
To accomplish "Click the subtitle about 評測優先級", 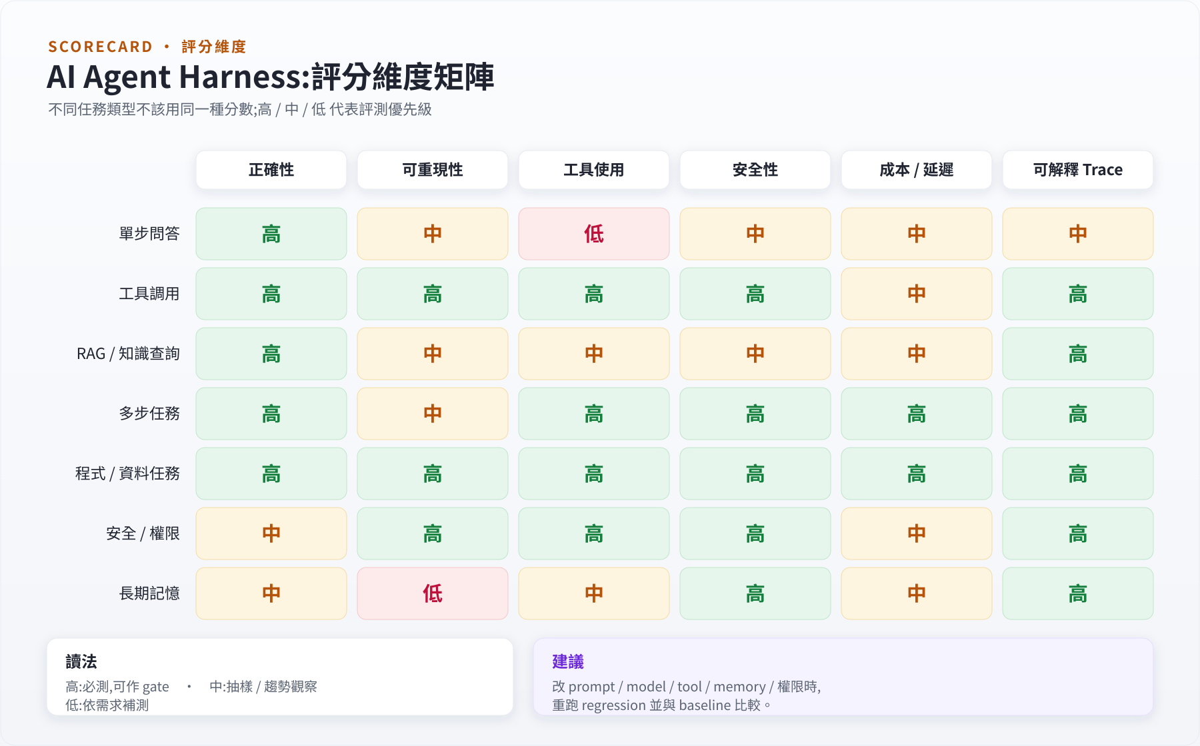I will pos(240,109).
